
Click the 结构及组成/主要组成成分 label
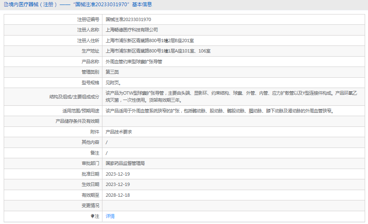pos(74,97)
